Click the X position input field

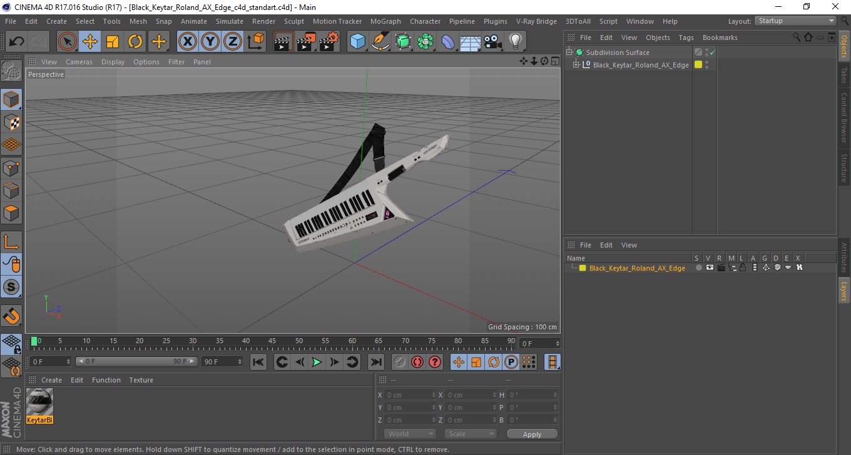tap(410, 395)
